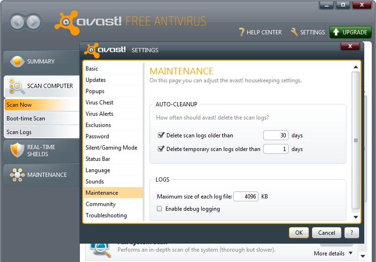This screenshot has width=376, height=262.
Task: Click the Settings wrench icon
Action: (294, 32)
